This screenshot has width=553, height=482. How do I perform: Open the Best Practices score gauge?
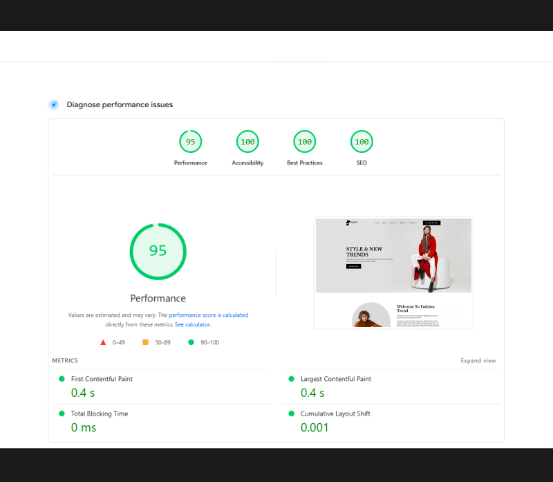[304, 142]
